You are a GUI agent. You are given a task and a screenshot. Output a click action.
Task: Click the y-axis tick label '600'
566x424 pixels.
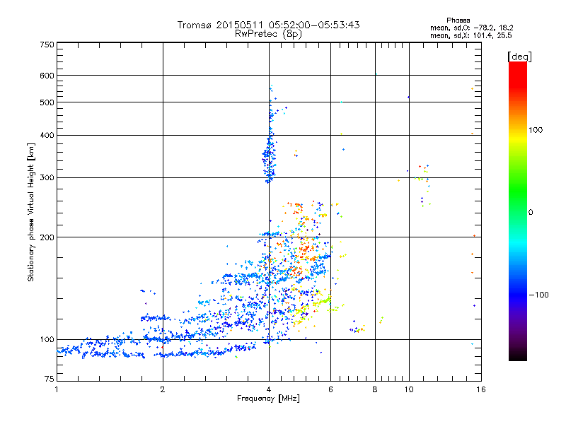(47, 76)
